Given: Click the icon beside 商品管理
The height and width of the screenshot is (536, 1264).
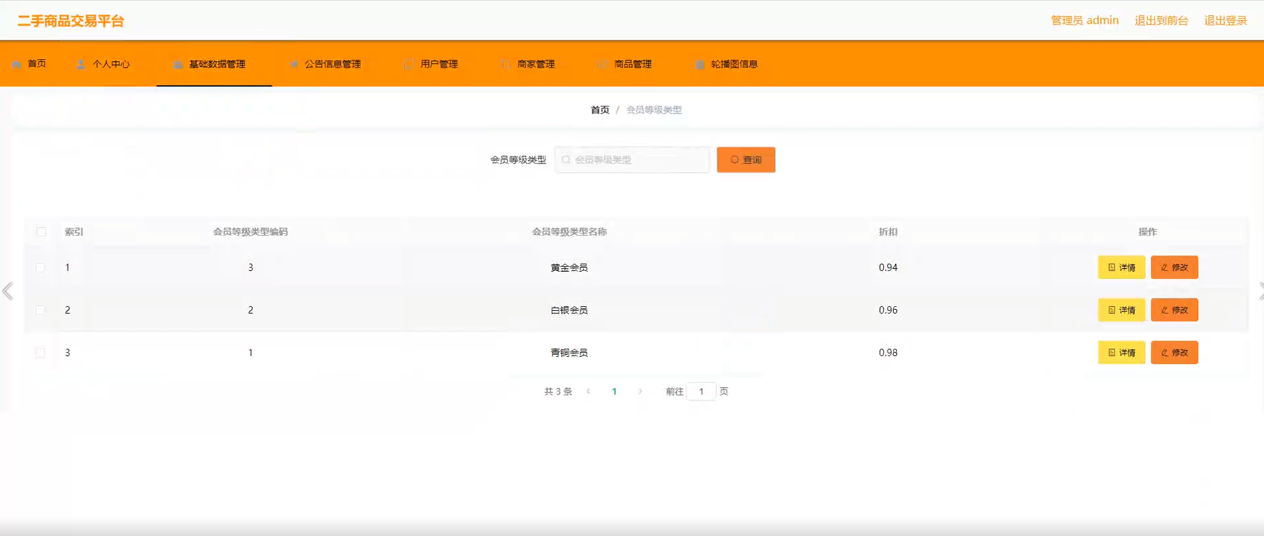Looking at the screenshot, I should pyautogui.click(x=603, y=64).
